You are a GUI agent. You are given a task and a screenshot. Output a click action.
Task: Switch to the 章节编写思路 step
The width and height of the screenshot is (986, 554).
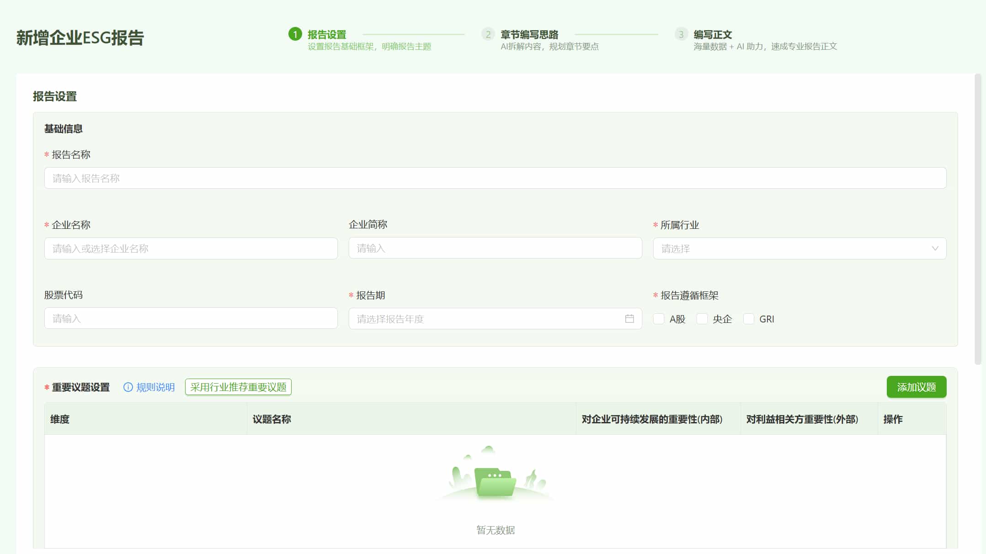[x=530, y=34]
